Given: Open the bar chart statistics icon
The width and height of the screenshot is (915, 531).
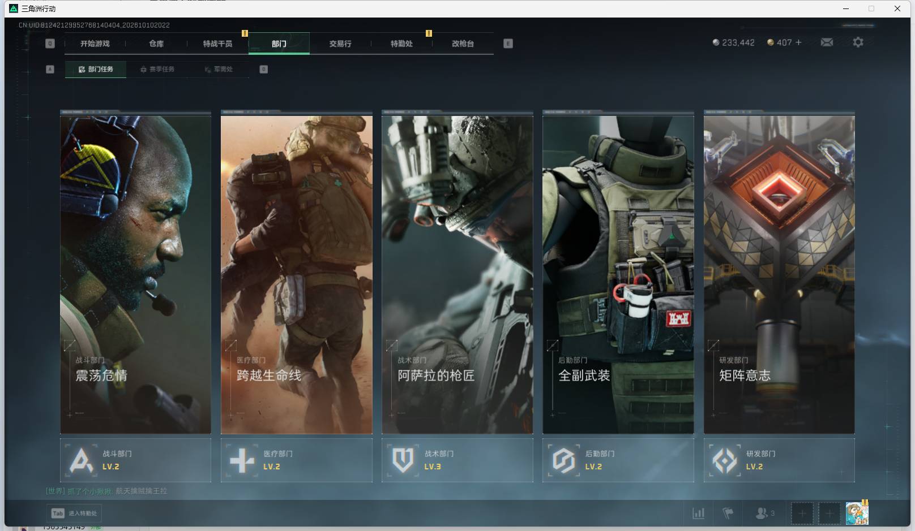Looking at the screenshot, I should tap(699, 513).
